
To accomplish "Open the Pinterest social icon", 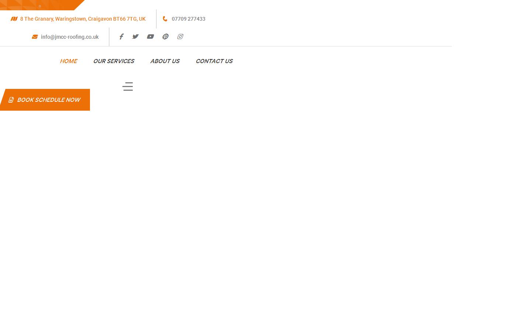I will coord(165,37).
